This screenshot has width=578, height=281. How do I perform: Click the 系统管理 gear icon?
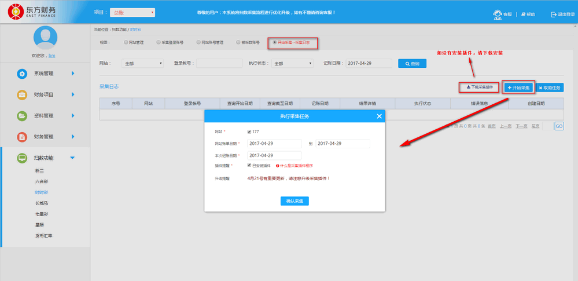(x=22, y=74)
